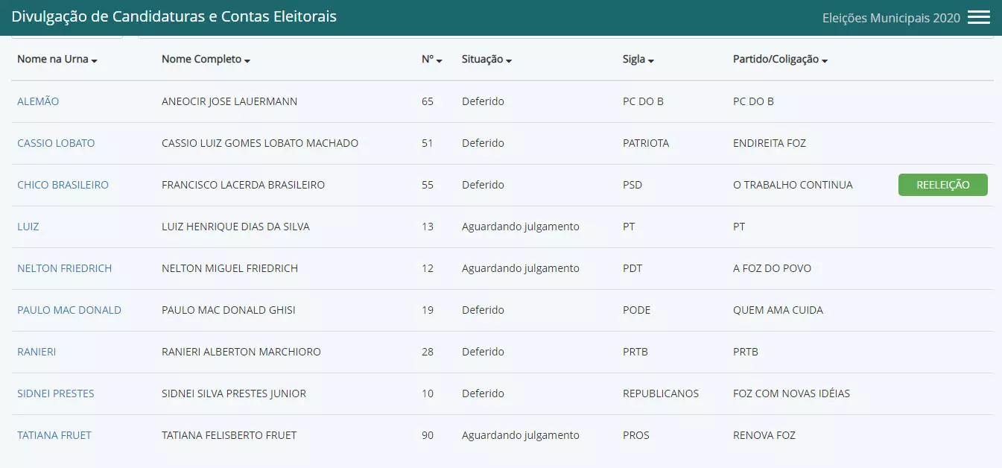
Task: Click the Eleições Municipais 2020 label
Action: [x=891, y=18]
